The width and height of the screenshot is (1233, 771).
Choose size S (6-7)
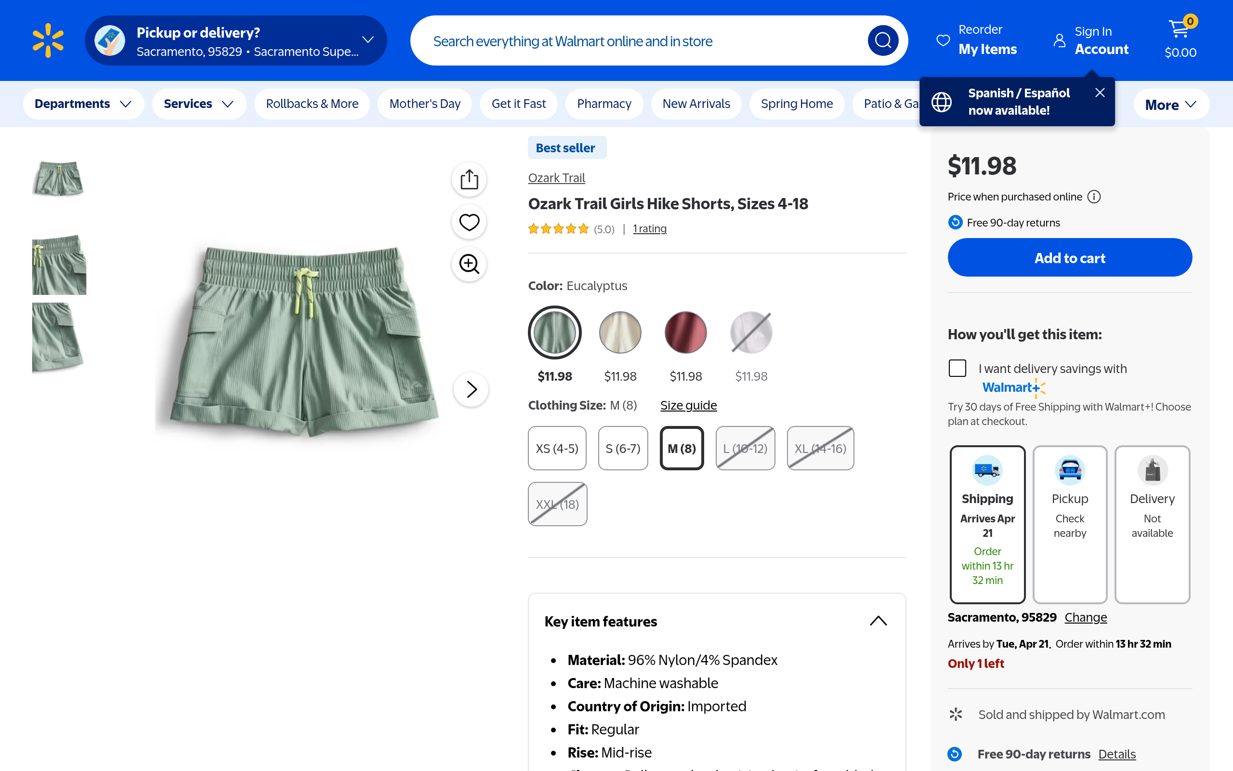click(623, 448)
